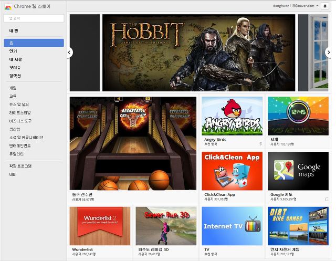Viewport: 336px width, 261px height.
Task: Click the 먼지 자전거 게임 title
Action: (x=285, y=249)
